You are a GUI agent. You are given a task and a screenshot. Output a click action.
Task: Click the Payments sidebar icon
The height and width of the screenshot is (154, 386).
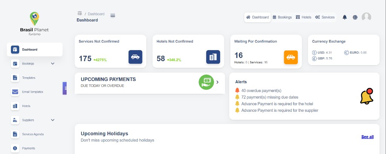15,148
